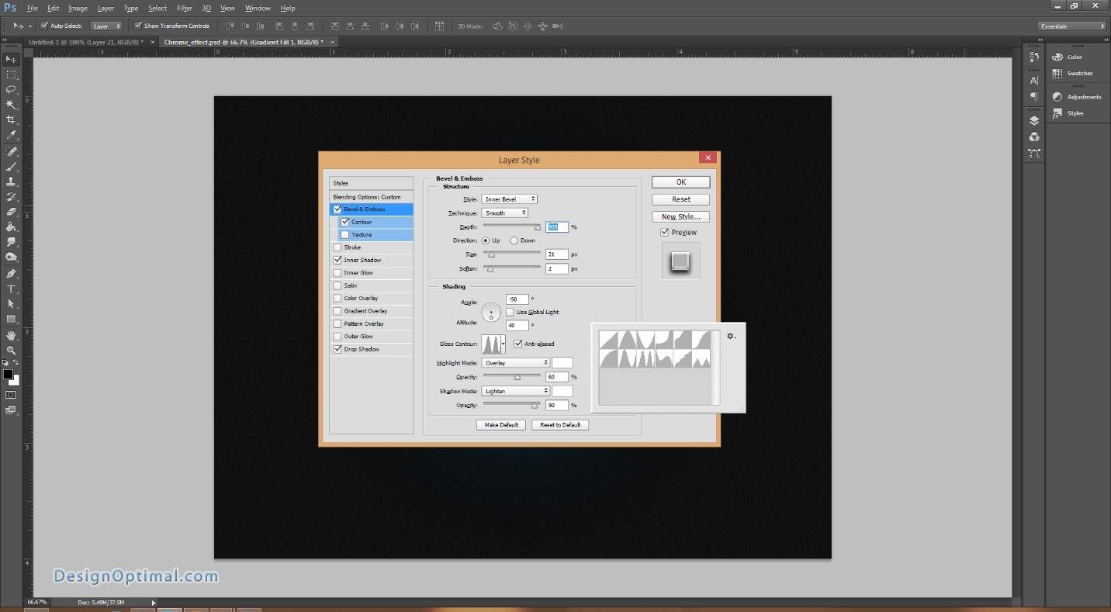Uncheck the Contour checkbox
Viewport: 1111px width, 612px height.
345,222
